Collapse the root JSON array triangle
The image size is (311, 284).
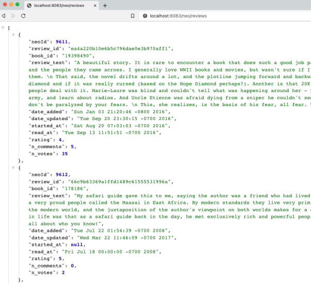tap(3, 28)
